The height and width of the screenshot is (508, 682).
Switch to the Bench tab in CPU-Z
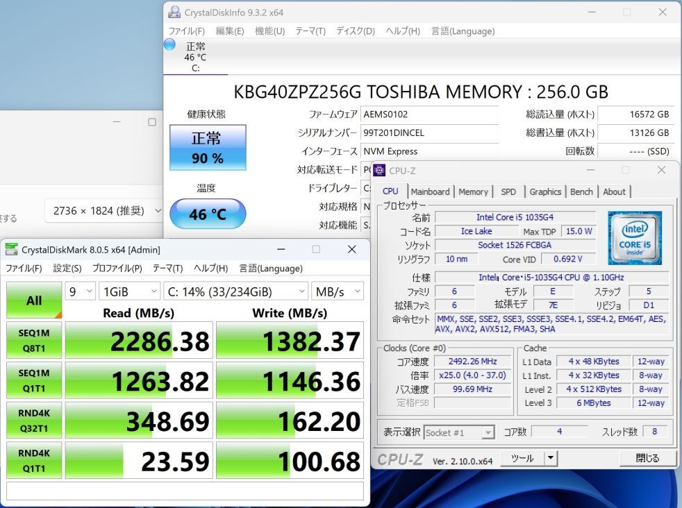pos(581,192)
